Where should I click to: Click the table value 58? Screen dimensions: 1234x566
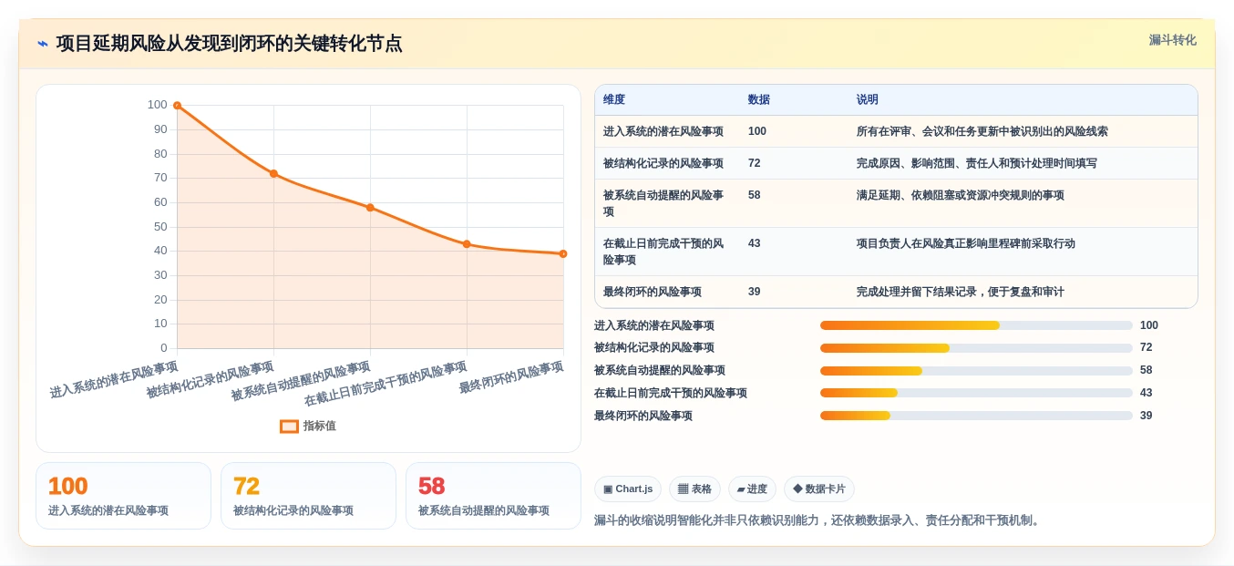click(755, 195)
